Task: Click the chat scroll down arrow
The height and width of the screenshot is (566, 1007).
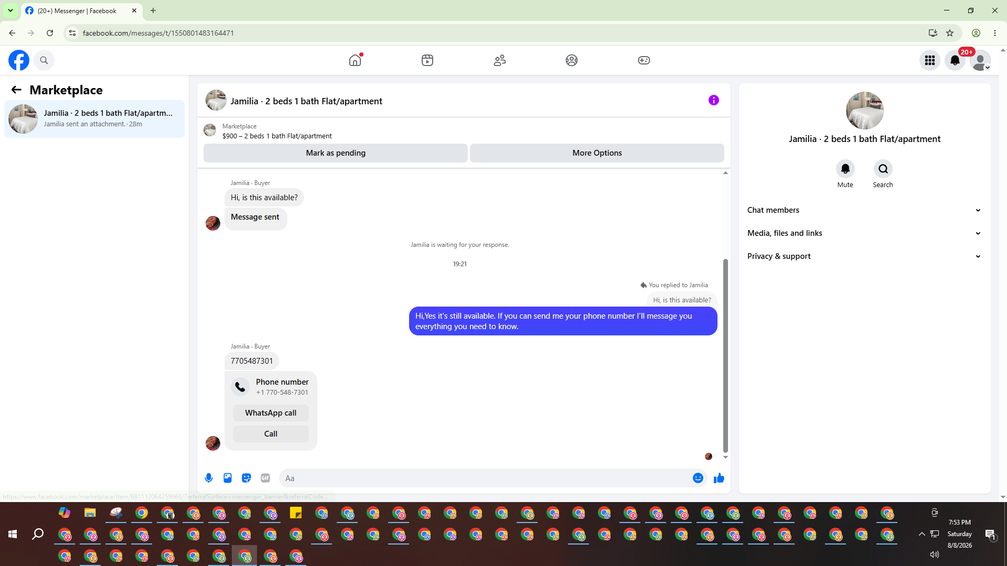Action: (x=726, y=457)
